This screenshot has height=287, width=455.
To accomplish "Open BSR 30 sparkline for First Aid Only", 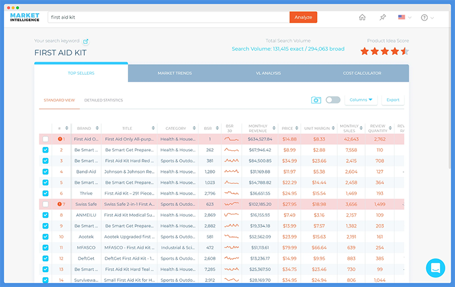I will click(x=231, y=139).
